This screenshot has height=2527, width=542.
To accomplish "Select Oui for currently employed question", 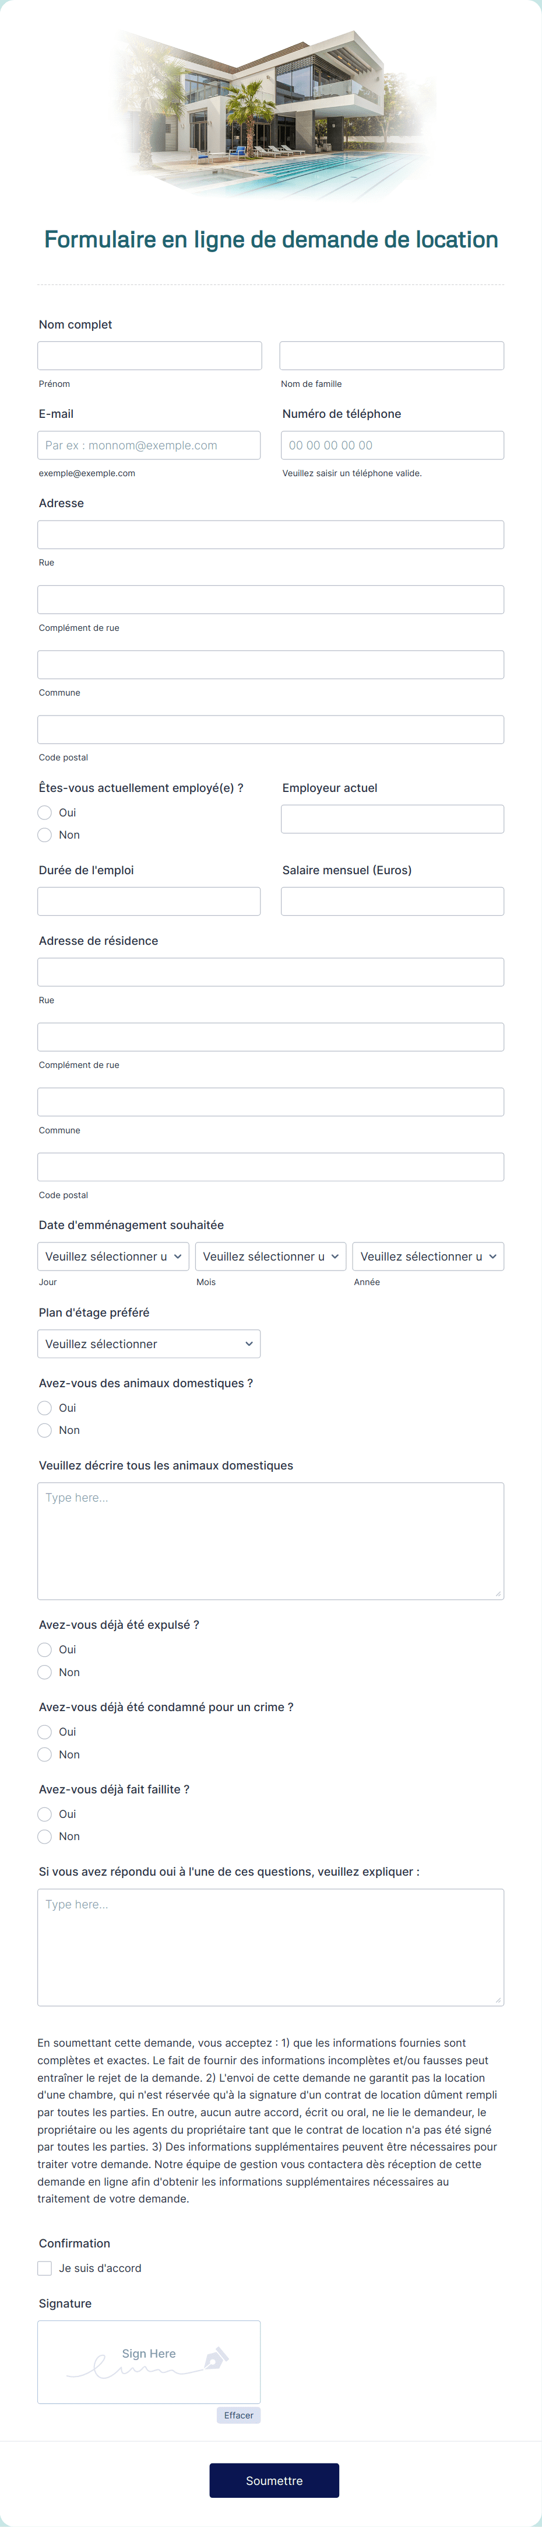I will point(45,812).
